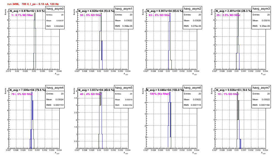Select the havg_asym1 stats box title

[124, 9]
